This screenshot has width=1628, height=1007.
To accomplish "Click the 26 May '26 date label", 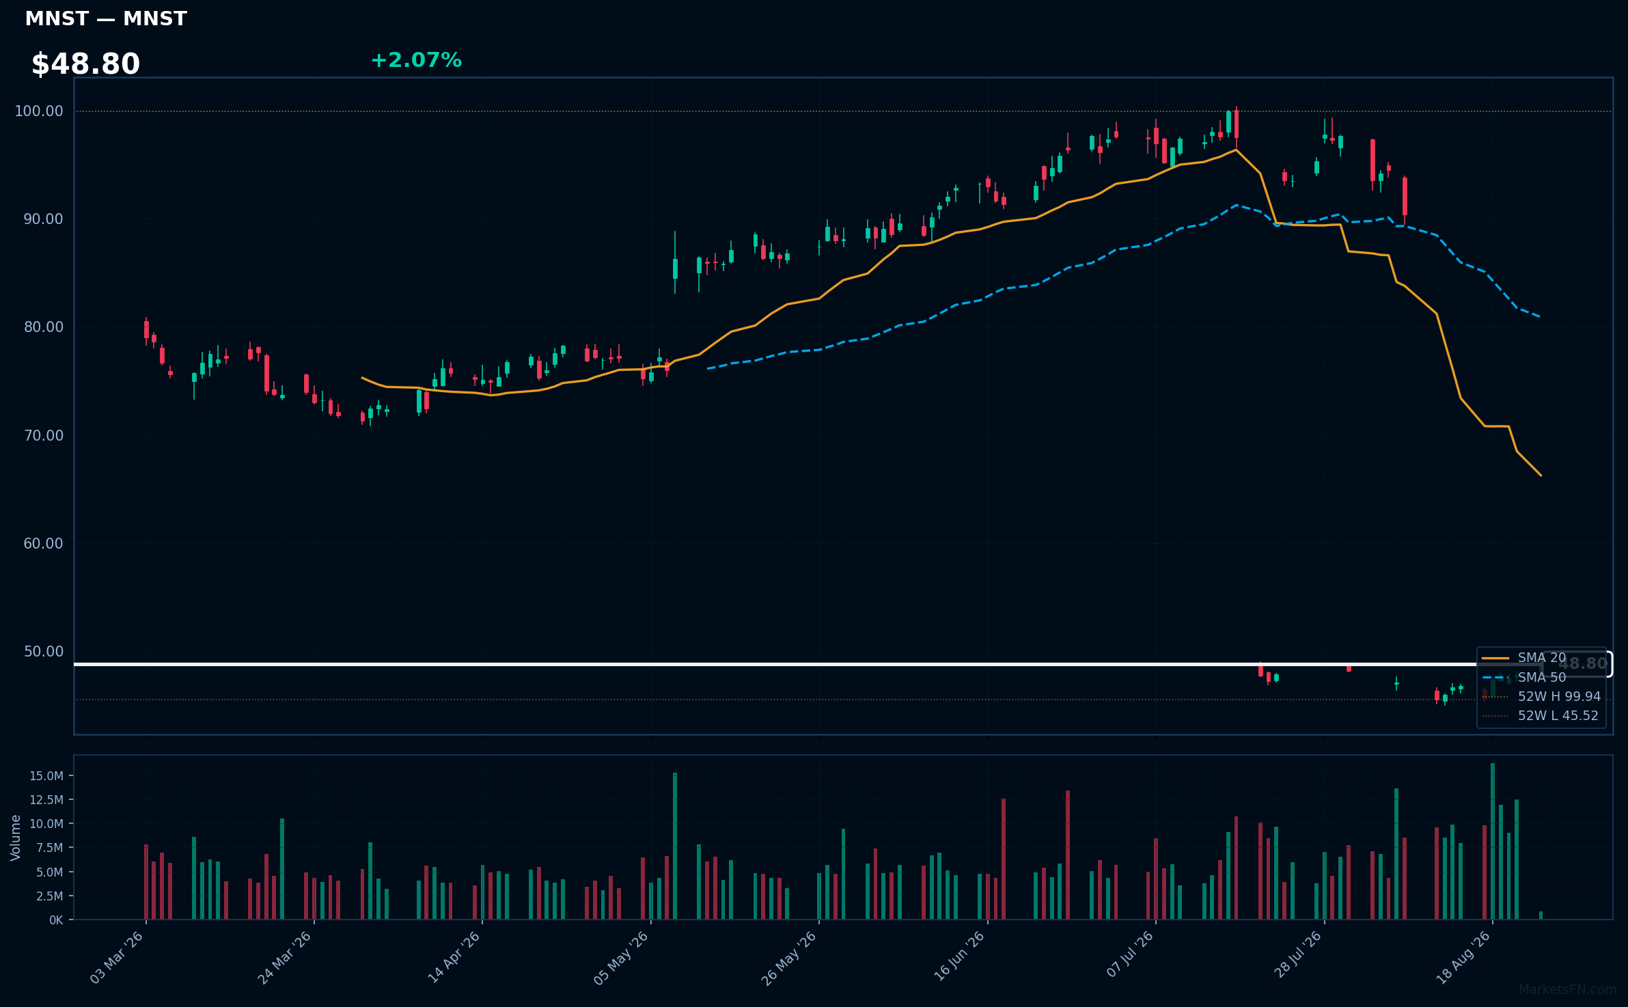I will click(789, 958).
